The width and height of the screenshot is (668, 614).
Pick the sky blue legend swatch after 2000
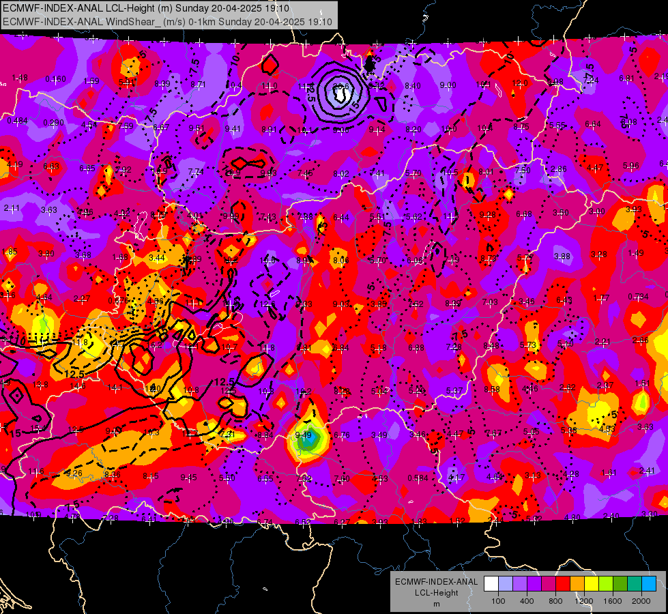click(648, 584)
